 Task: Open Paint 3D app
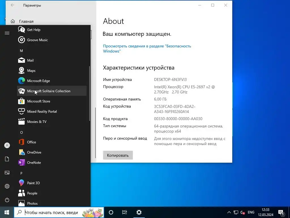pos(52,183)
